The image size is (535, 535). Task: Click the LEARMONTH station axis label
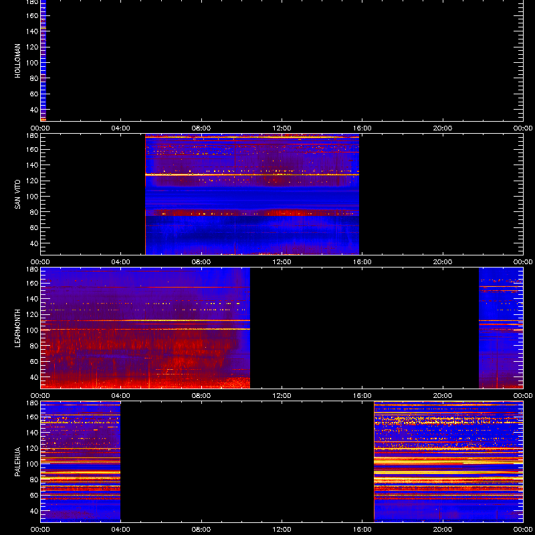(x=17, y=328)
